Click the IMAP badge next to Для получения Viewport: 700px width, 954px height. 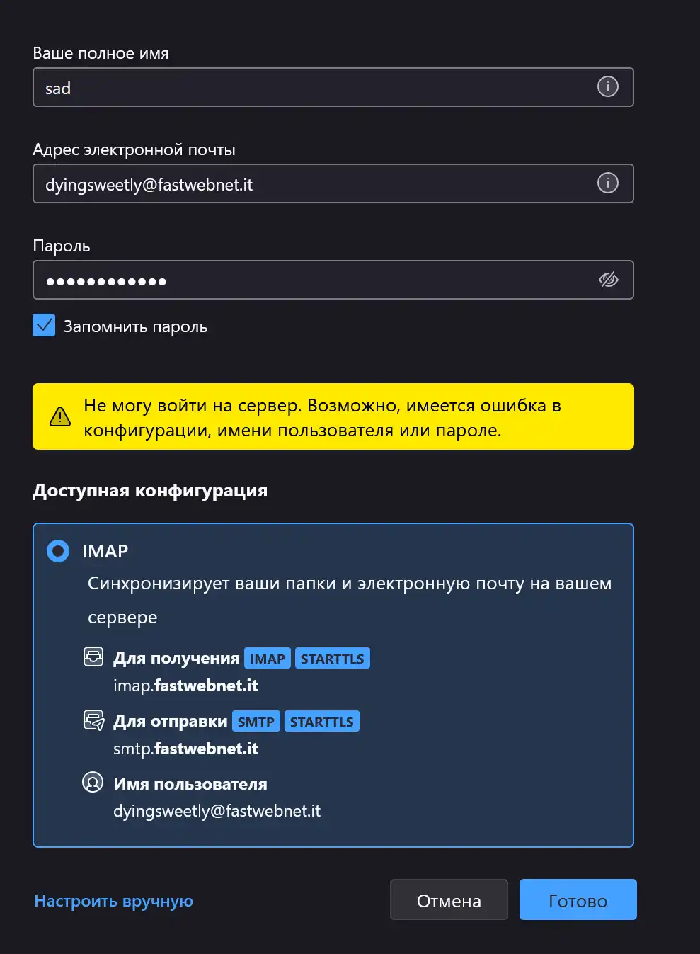(268, 659)
